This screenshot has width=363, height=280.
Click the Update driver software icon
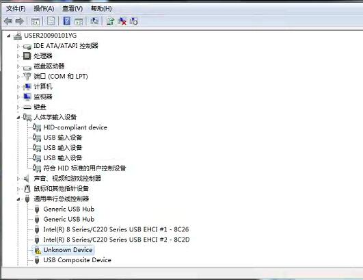[x=110, y=21]
